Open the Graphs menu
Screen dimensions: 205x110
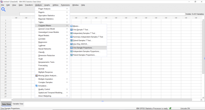[x=47, y=5]
